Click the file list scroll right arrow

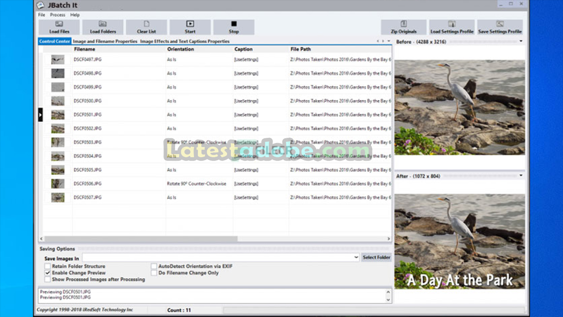click(389, 239)
